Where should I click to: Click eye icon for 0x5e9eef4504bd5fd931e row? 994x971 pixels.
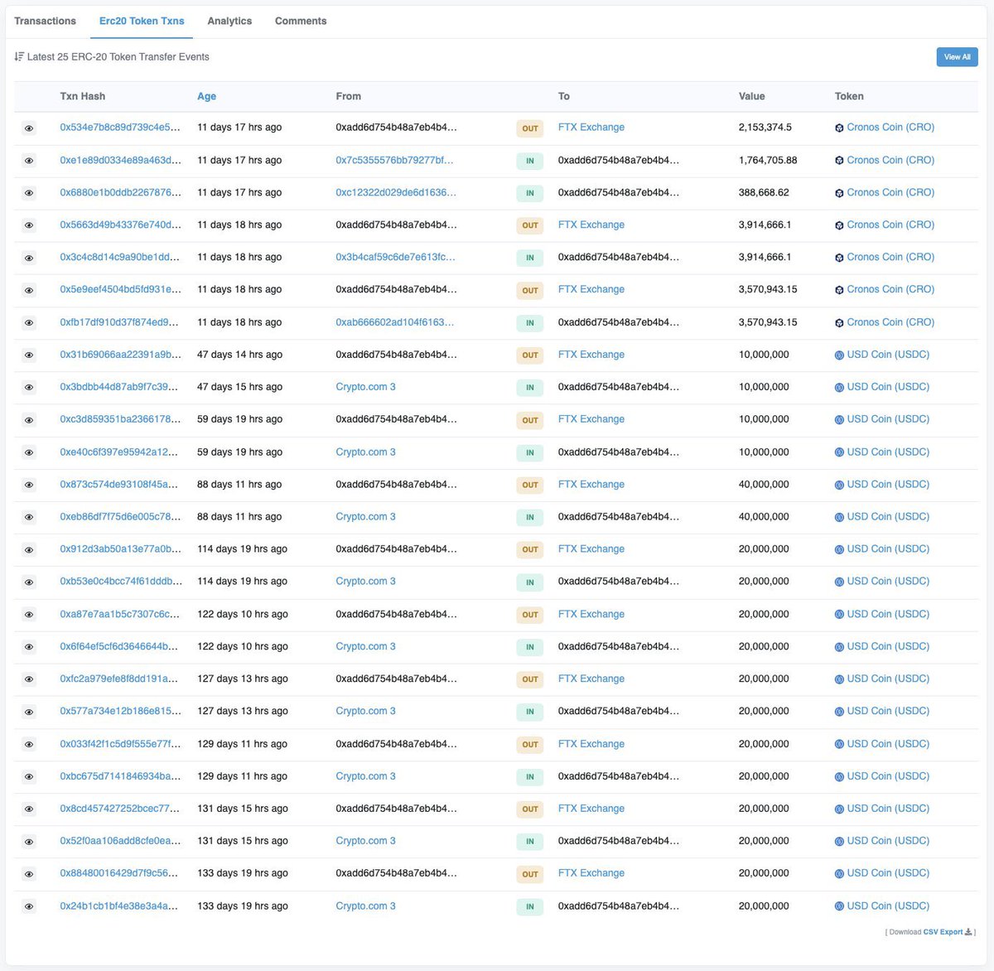click(29, 290)
